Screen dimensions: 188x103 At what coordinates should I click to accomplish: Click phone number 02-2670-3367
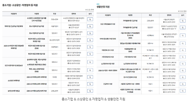74,85
